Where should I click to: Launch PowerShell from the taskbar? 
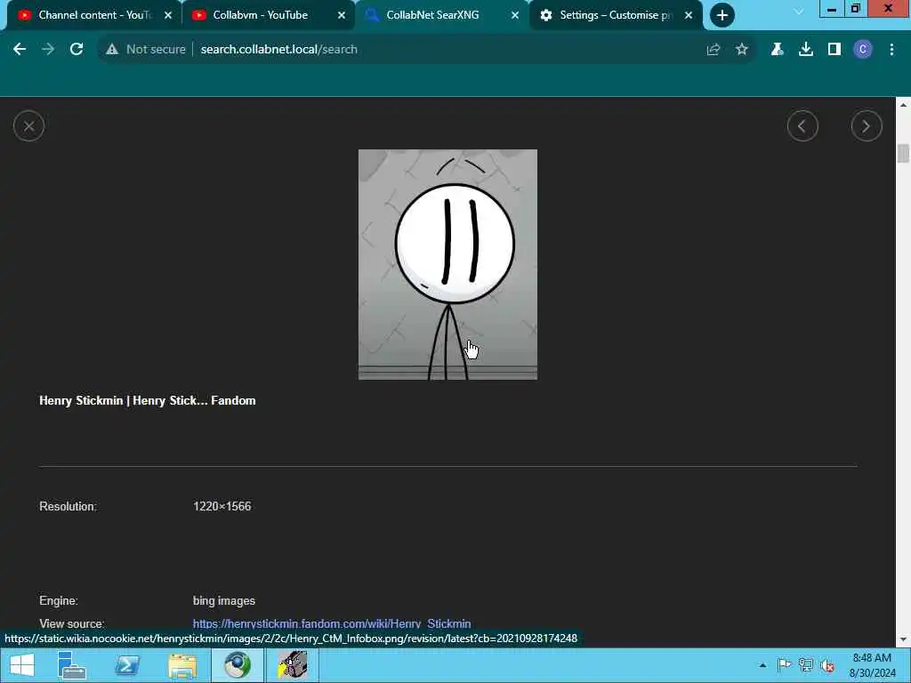click(x=127, y=665)
